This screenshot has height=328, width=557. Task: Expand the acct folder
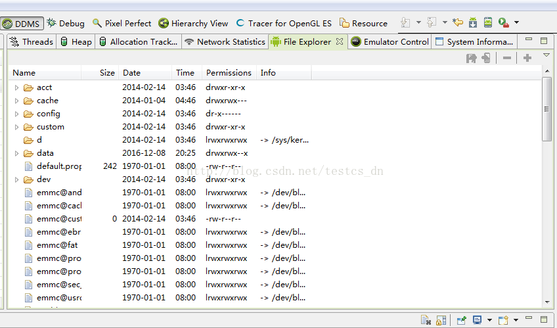pos(16,87)
